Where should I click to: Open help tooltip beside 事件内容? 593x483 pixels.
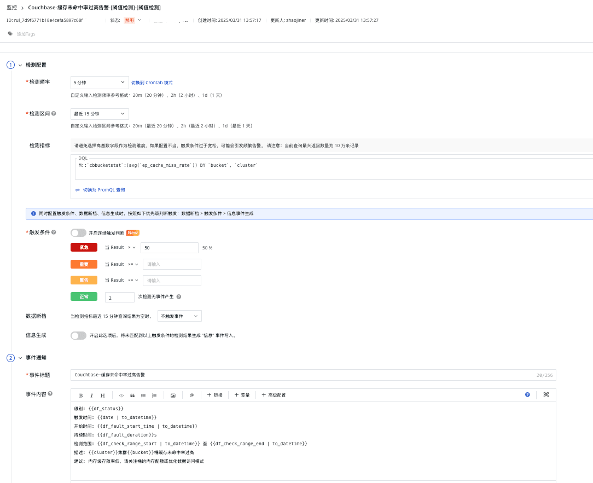point(50,394)
